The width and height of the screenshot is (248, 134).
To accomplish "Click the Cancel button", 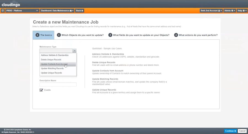I will pos(242,131).
